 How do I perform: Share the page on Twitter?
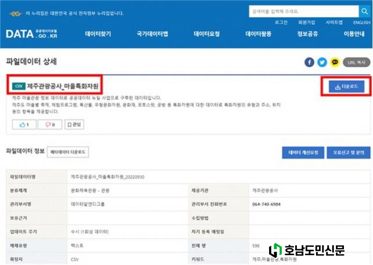coord(322,62)
